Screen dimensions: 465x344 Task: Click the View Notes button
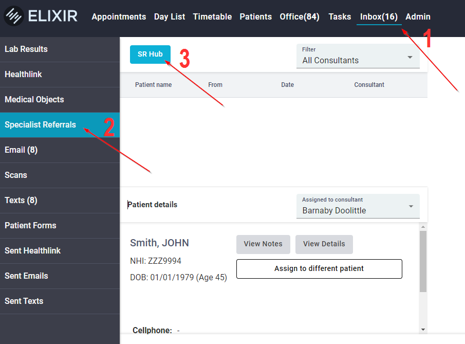pyautogui.click(x=263, y=244)
